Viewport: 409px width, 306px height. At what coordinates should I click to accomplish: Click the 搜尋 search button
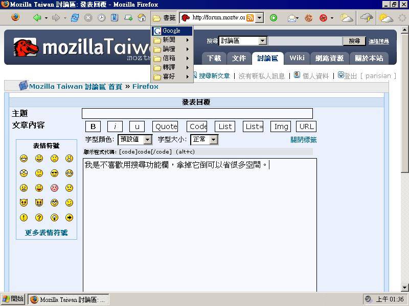coord(354,41)
